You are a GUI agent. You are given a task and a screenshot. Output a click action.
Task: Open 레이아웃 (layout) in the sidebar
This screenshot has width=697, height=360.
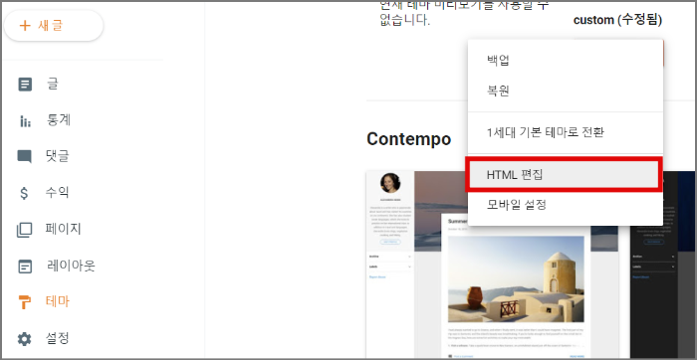pos(71,266)
